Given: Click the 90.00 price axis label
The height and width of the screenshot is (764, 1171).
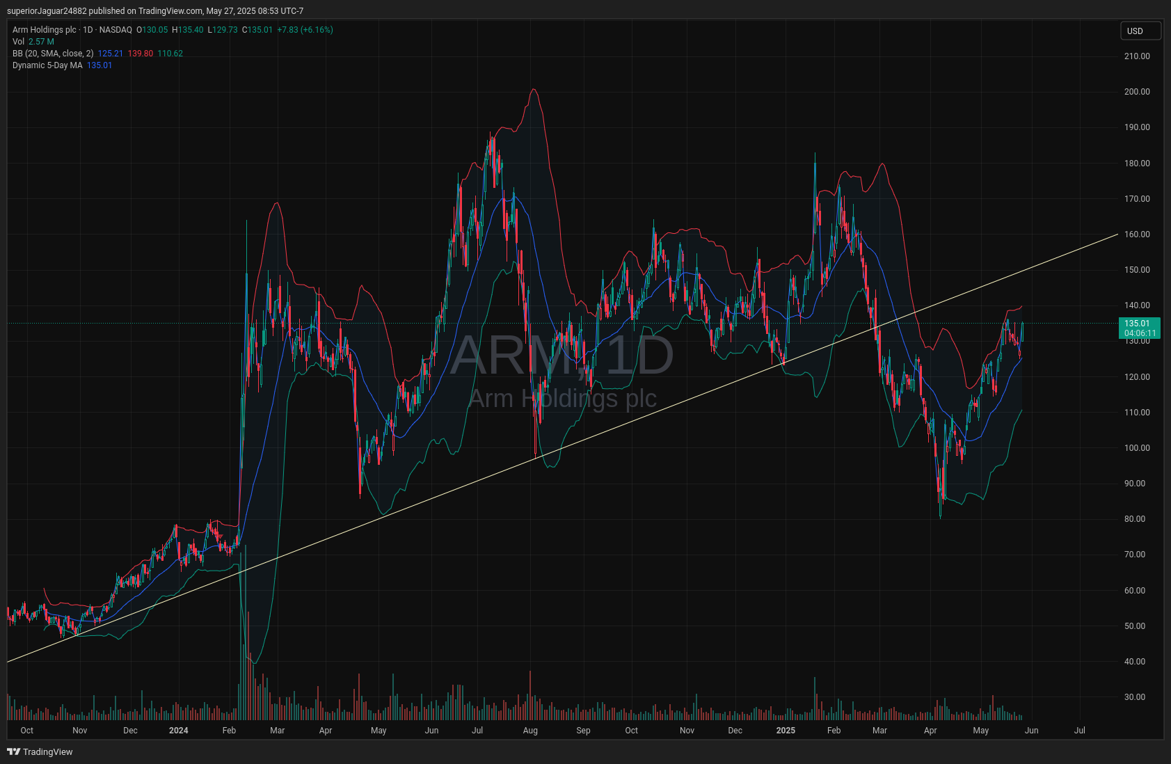Looking at the screenshot, I should pyautogui.click(x=1135, y=484).
